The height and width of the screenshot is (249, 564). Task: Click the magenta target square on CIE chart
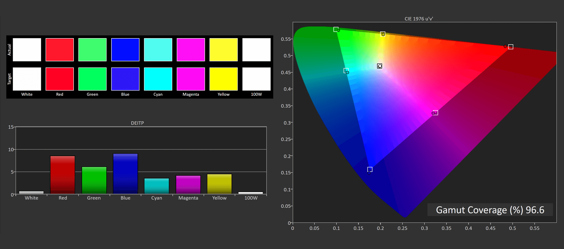[x=436, y=113]
